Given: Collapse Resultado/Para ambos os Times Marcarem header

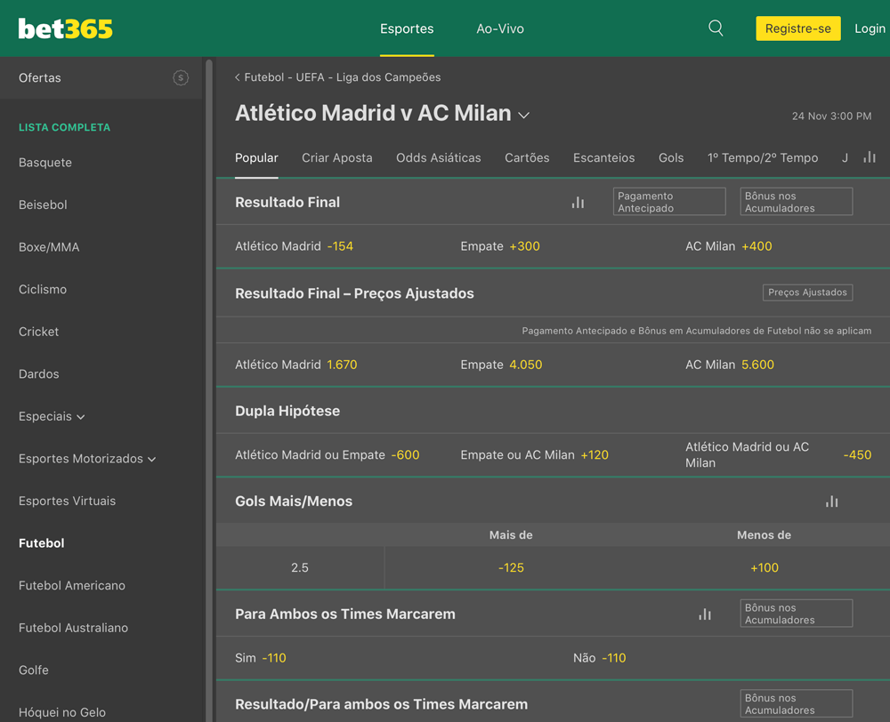Looking at the screenshot, I should click(382, 704).
